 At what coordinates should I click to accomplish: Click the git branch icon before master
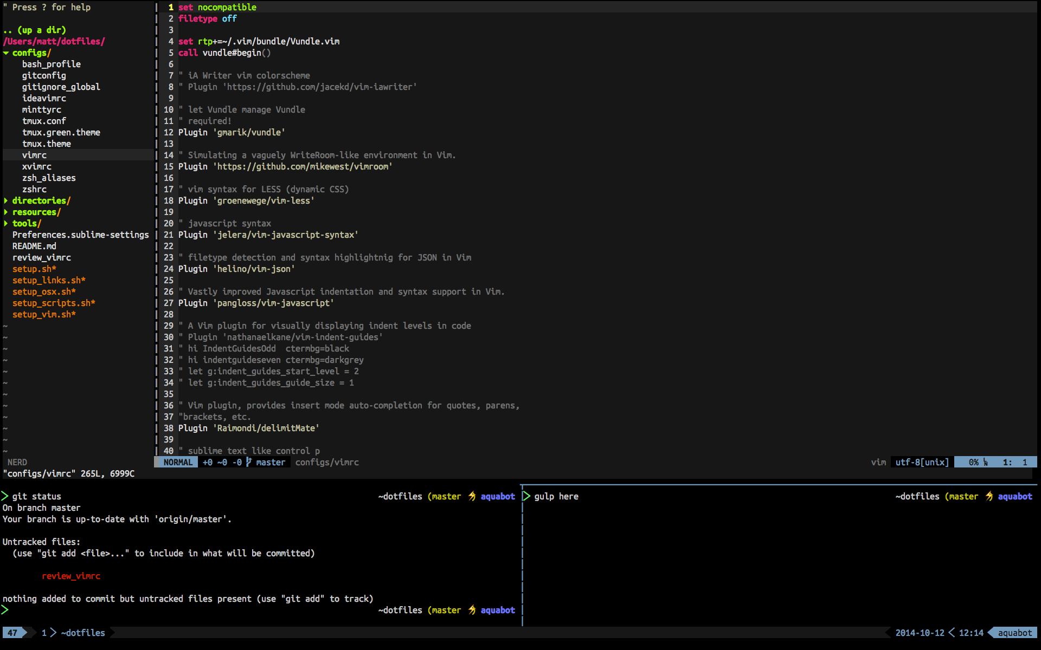click(x=249, y=462)
